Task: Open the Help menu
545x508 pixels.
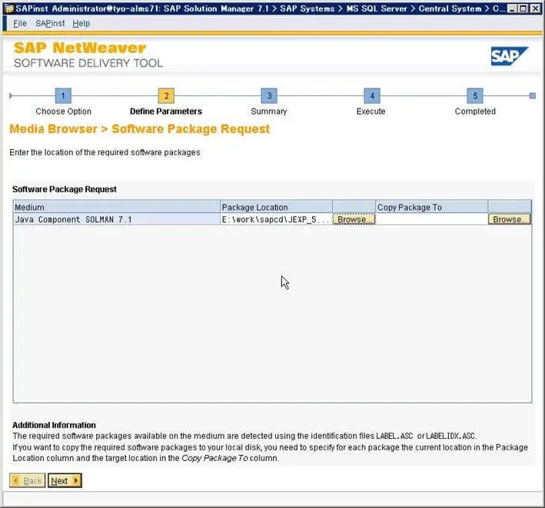Action: [x=81, y=23]
